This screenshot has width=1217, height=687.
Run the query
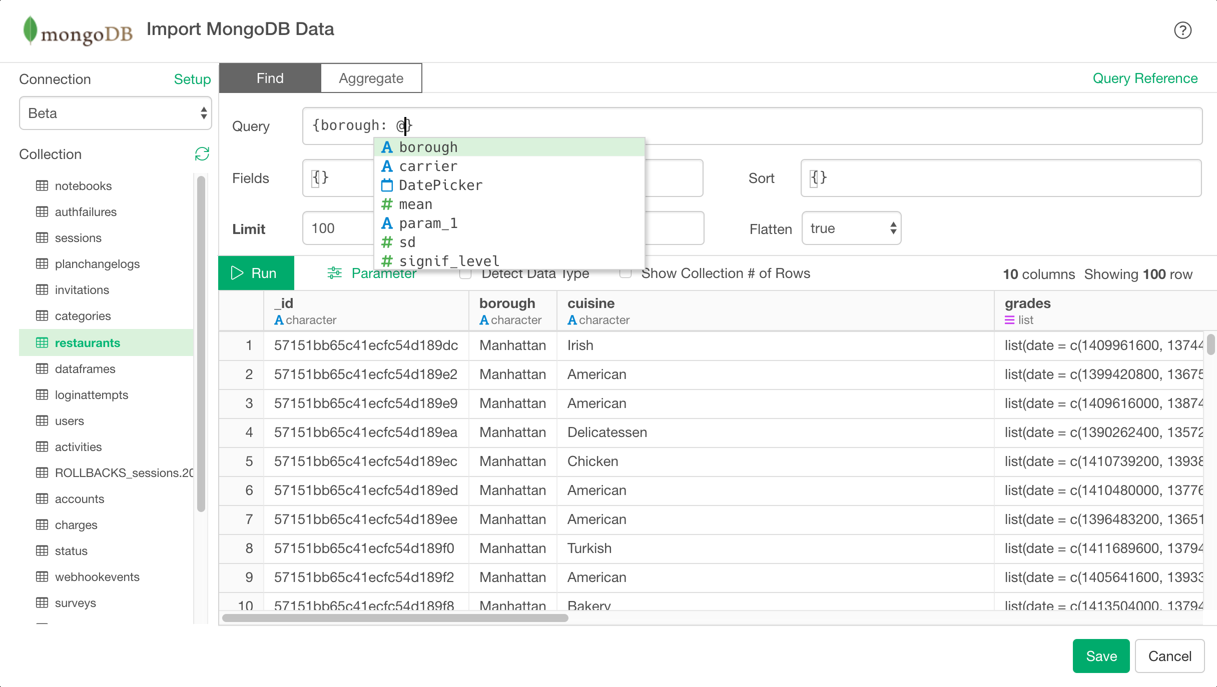(256, 273)
